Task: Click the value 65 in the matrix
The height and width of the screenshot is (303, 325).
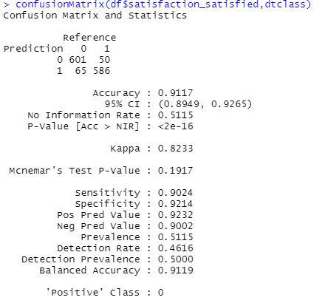Action: pyautogui.click(x=81, y=71)
